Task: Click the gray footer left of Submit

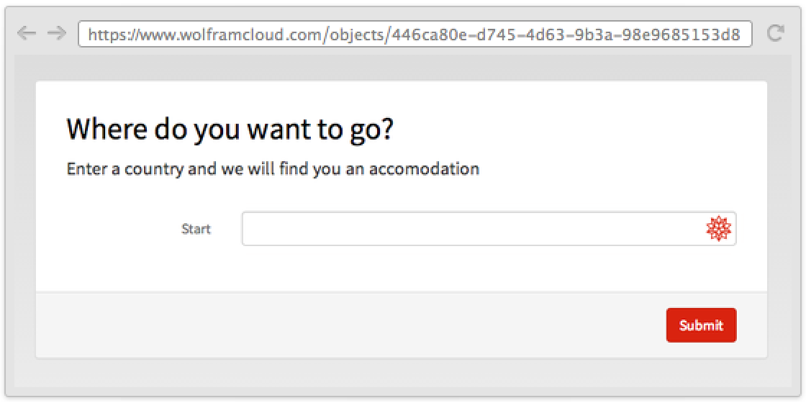Action: (345, 325)
